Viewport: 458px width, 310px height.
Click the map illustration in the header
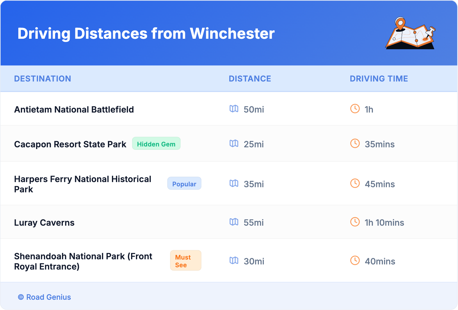point(410,33)
